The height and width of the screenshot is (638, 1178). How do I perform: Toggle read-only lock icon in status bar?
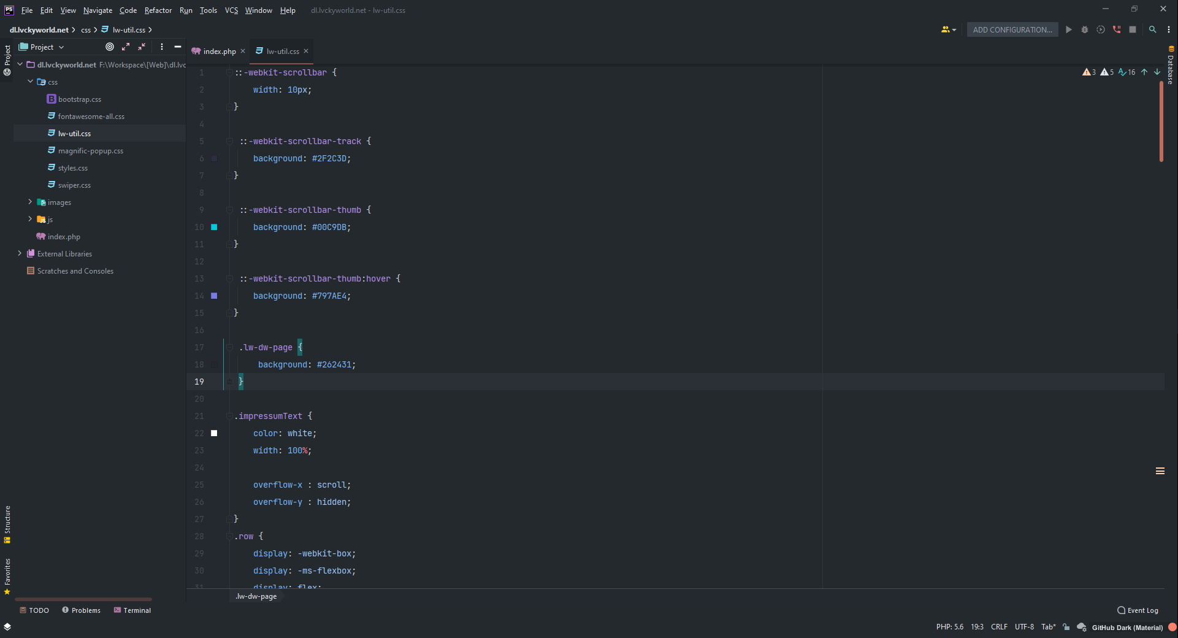pyautogui.click(x=1066, y=627)
